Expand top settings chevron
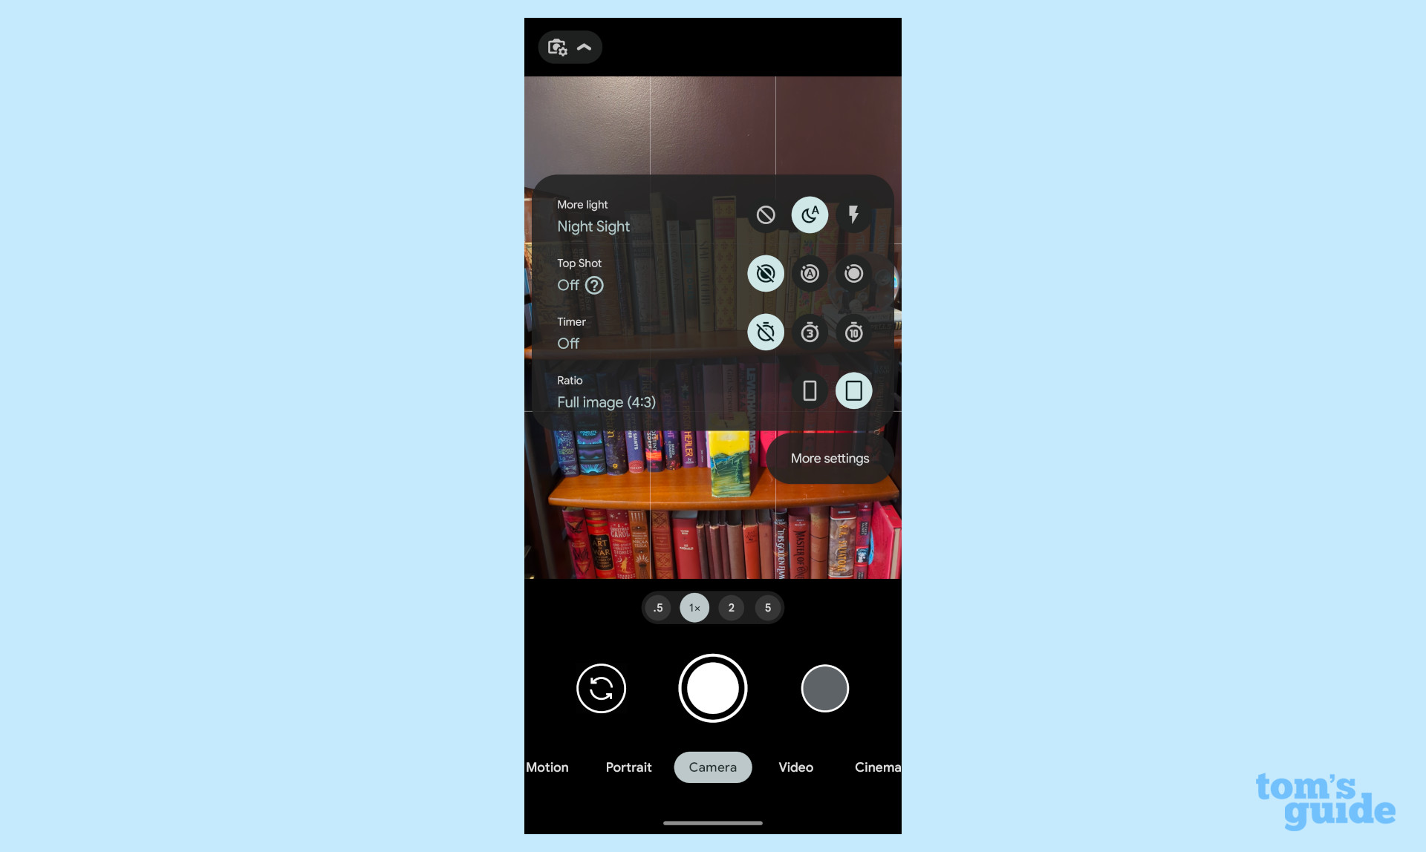1426x852 pixels. 585,47
